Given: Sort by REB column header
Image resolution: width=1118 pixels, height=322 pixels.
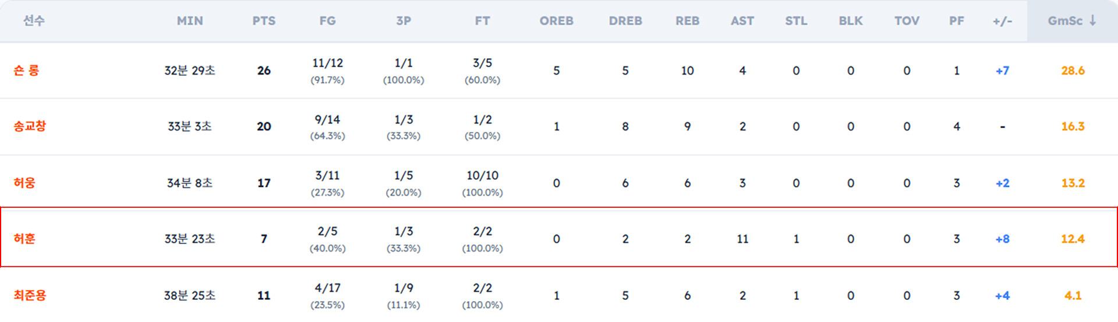Looking at the screenshot, I should (687, 21).
